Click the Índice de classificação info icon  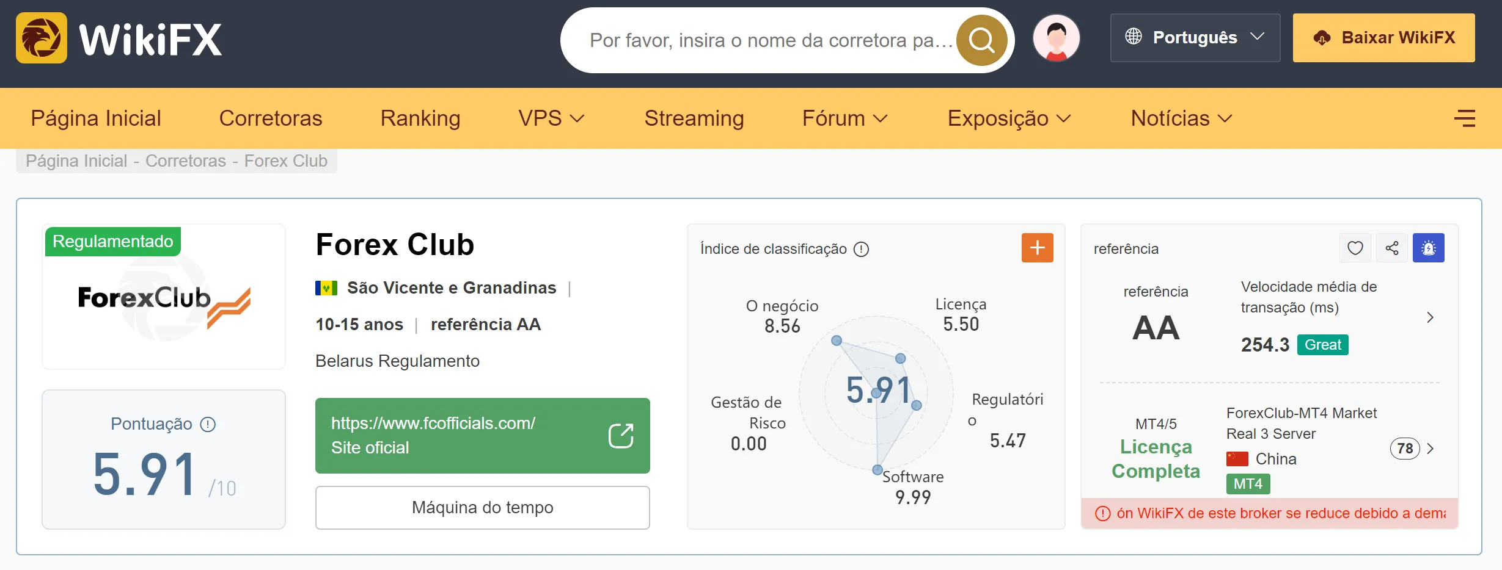(x=861, y=249)
